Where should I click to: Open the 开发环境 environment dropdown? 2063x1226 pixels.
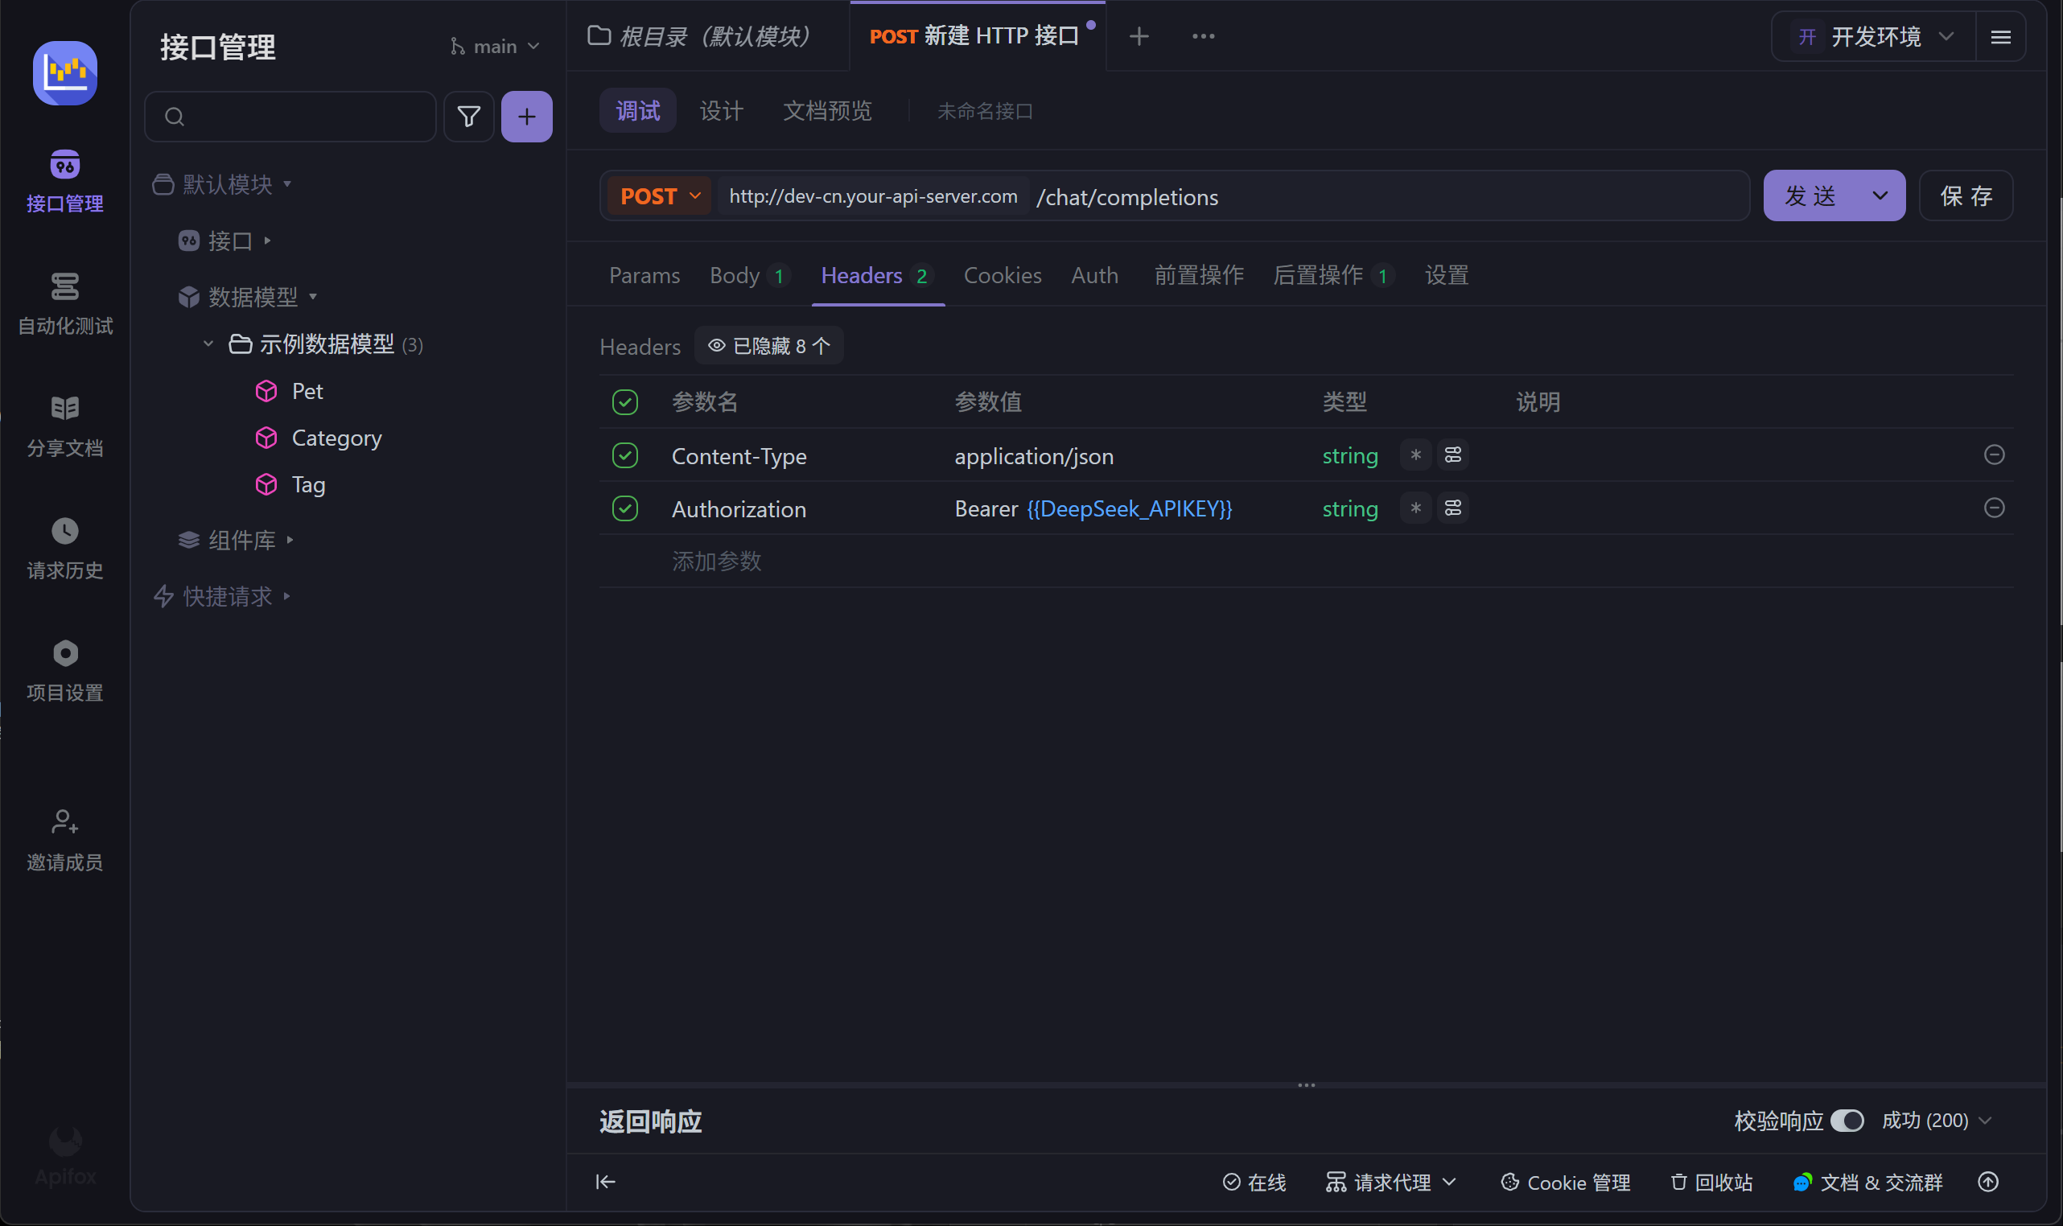pyautogui.click(x=1874, y=37)
